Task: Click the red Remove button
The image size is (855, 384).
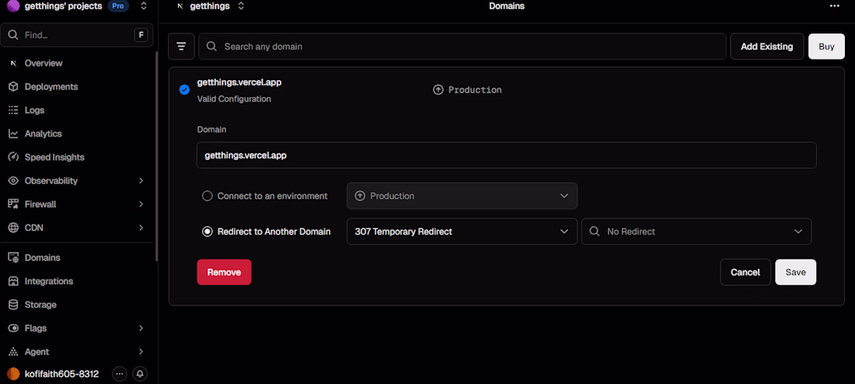Action: (224, 272)
